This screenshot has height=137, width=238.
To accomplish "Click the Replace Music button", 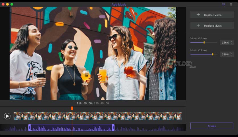I will click(x=212, y=25).
